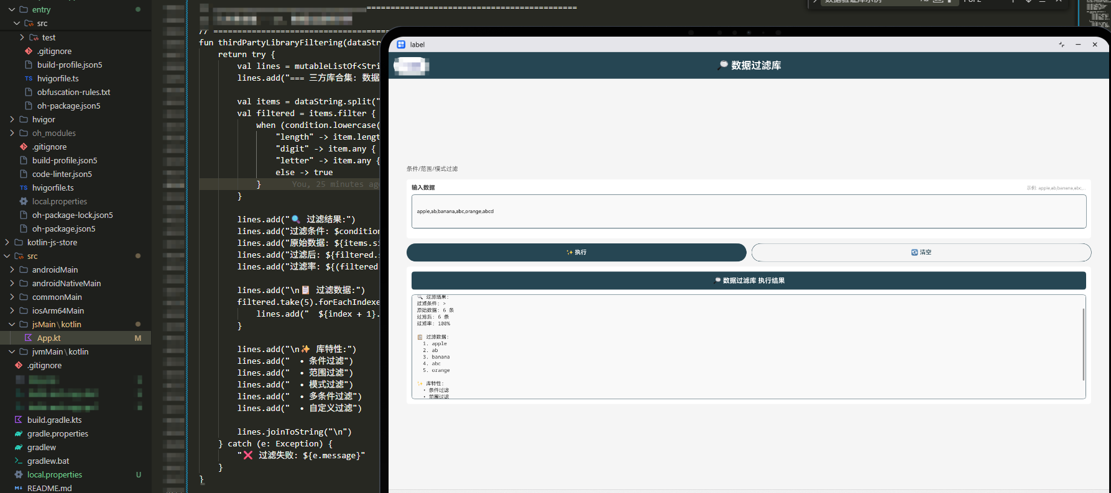
Task: Click the 过滤失败 error string line in the code
Action: (301, 455)
